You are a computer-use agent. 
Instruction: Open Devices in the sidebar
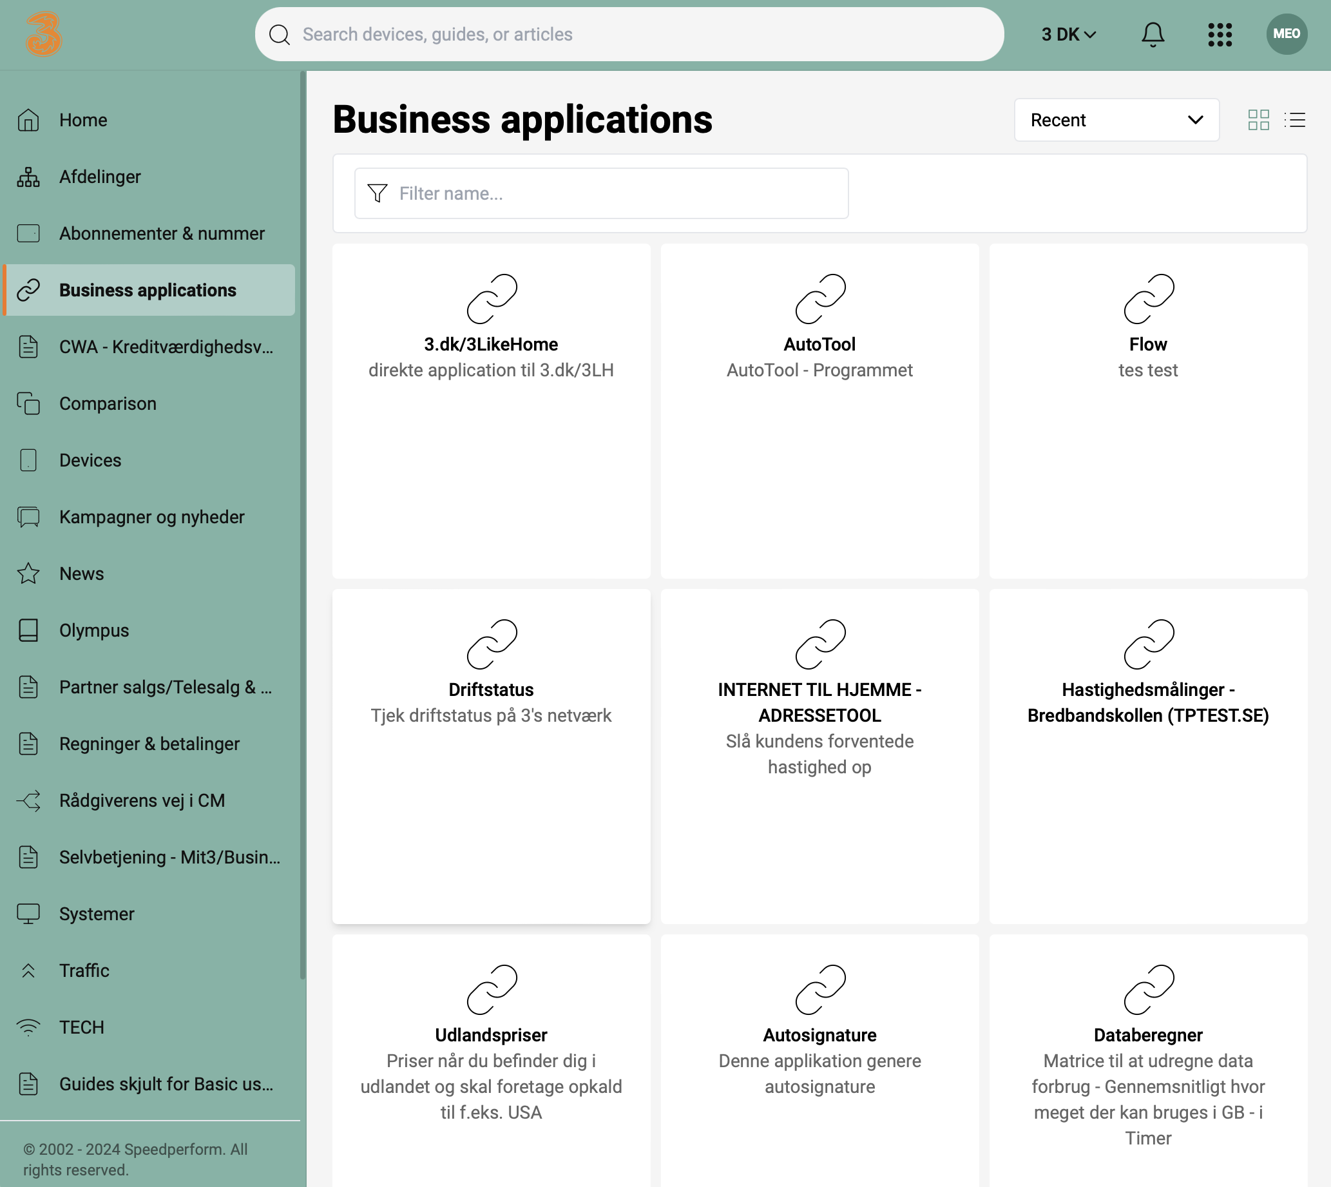pyautogui.click(x=90, y=461)
